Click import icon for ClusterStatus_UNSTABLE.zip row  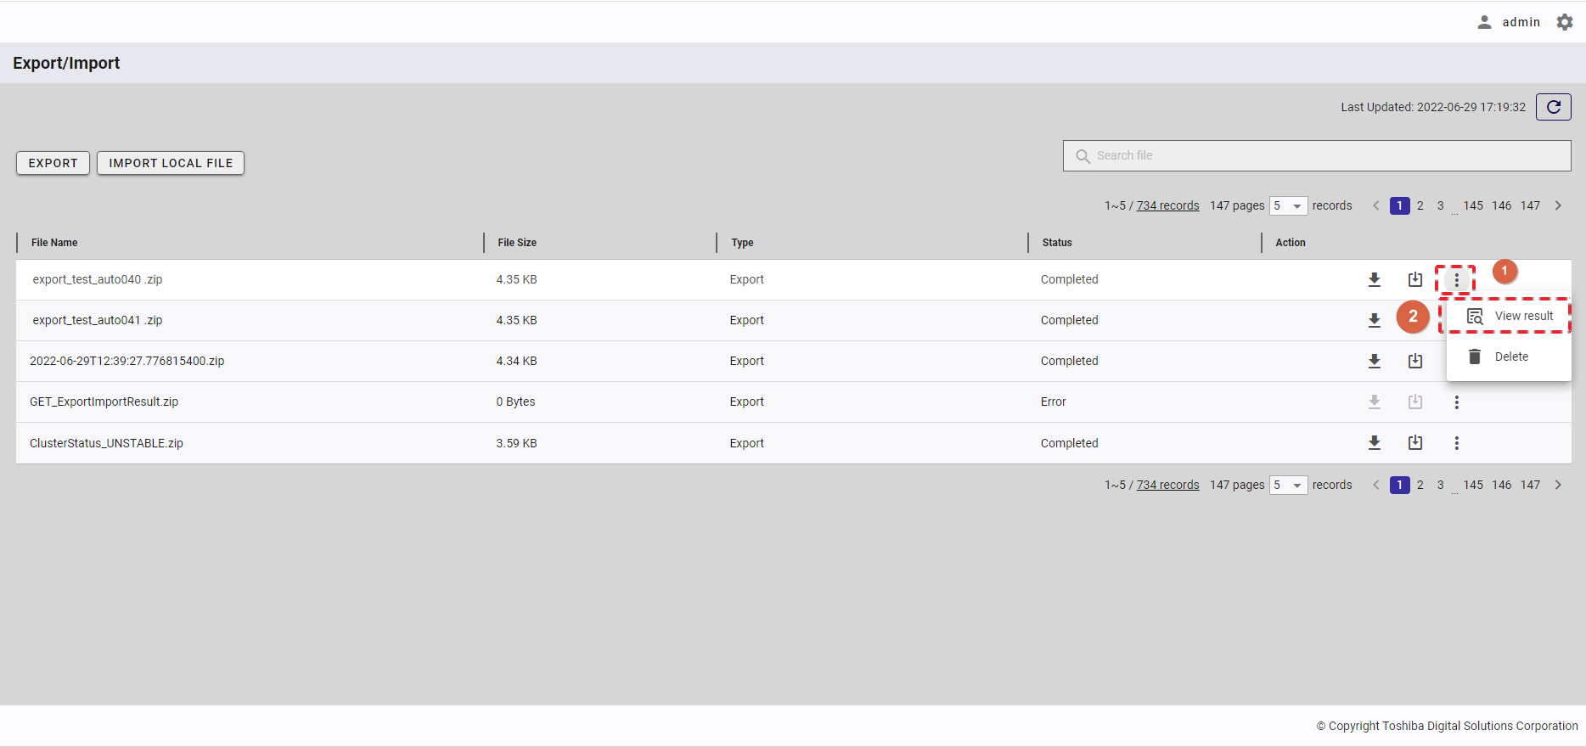tap(1414, 442)
